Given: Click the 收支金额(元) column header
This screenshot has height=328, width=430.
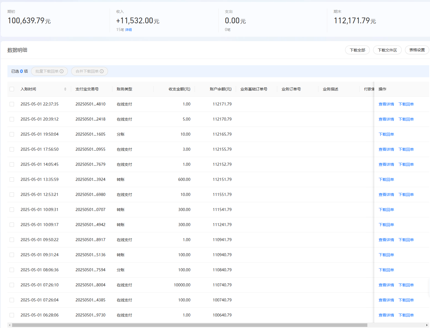Looking at the screenshot, I should click(179, 89).
